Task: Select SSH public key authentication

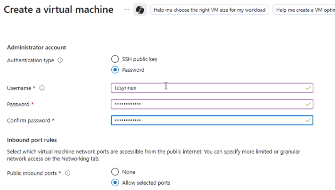Action: click(115, 59)
